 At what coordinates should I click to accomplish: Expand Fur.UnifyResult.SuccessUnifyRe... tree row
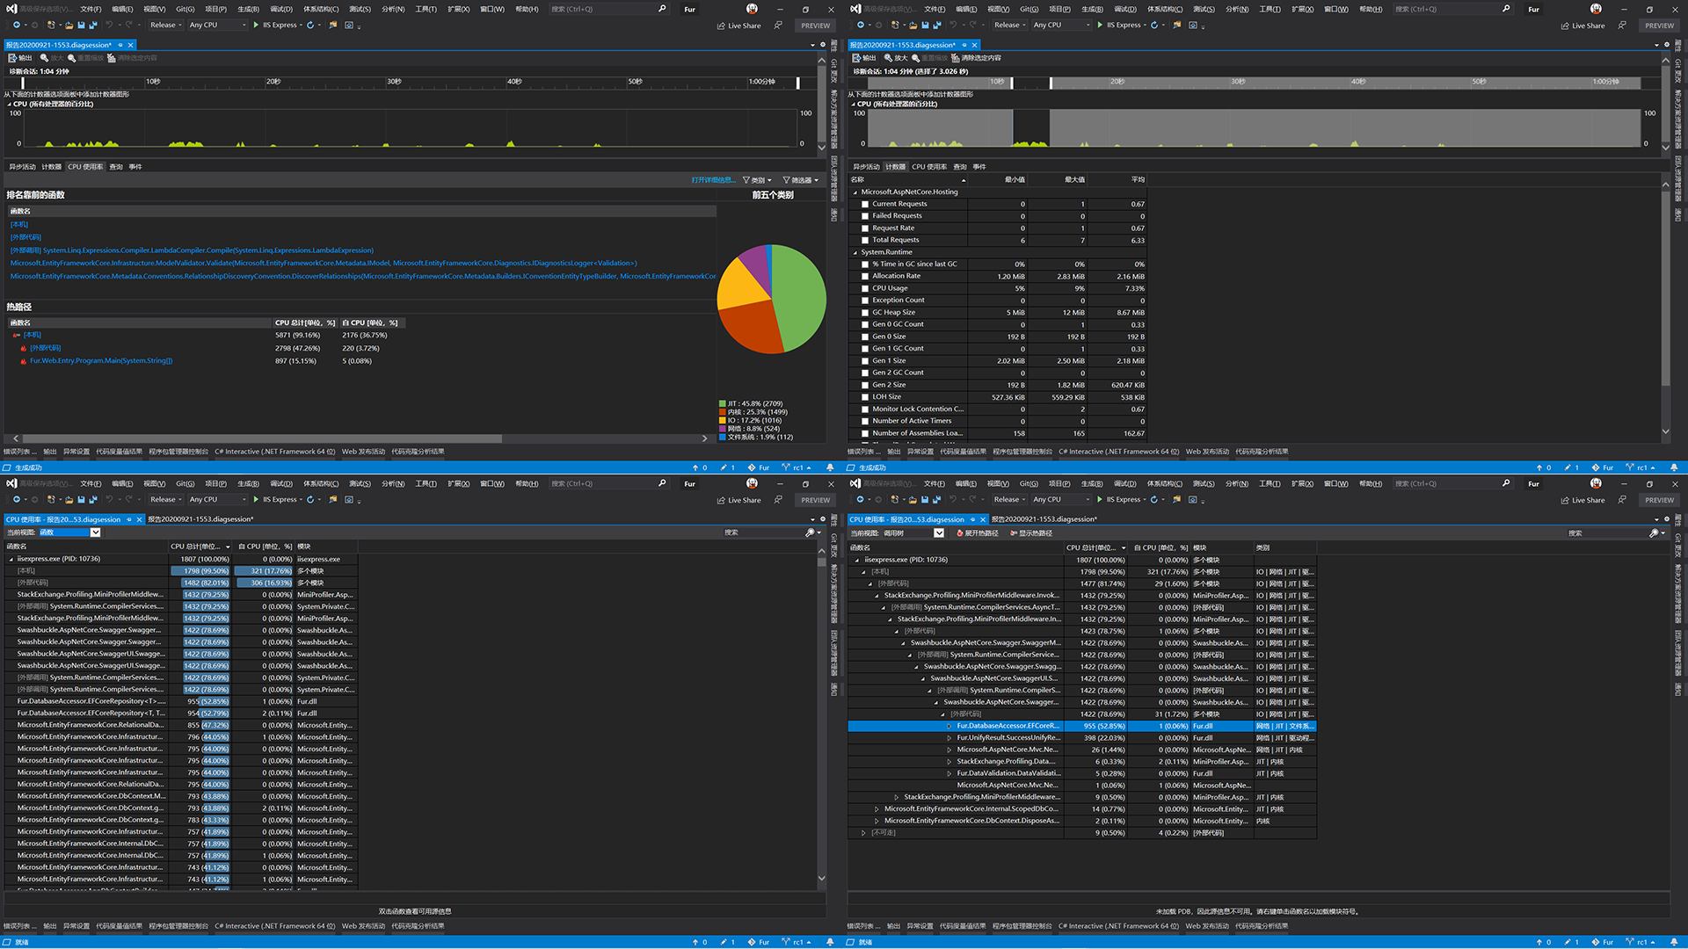pyautogui.click(x=949, y=738)
